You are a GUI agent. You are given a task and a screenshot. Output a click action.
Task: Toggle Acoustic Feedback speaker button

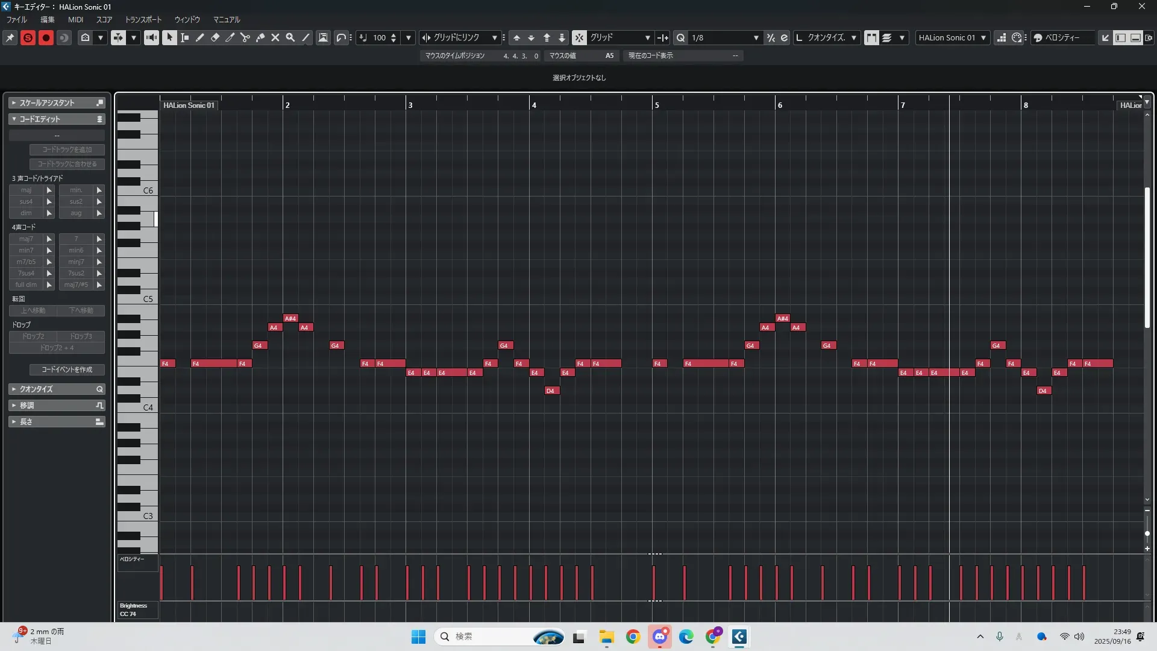tap(151, 37)
